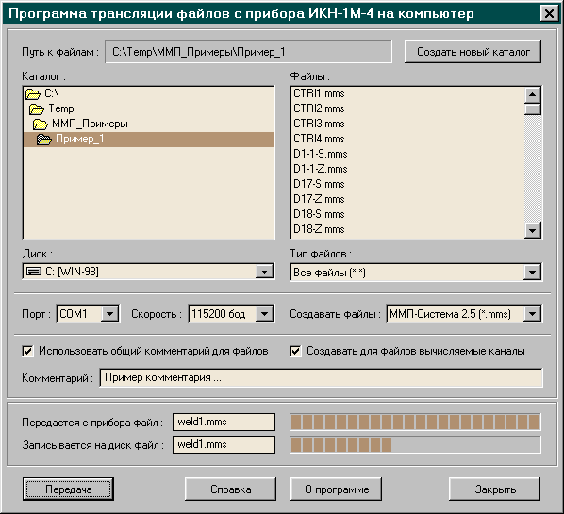The image size is (564, 514).
Task: Click the open Пример_1 folder icon
Action: 44,140
